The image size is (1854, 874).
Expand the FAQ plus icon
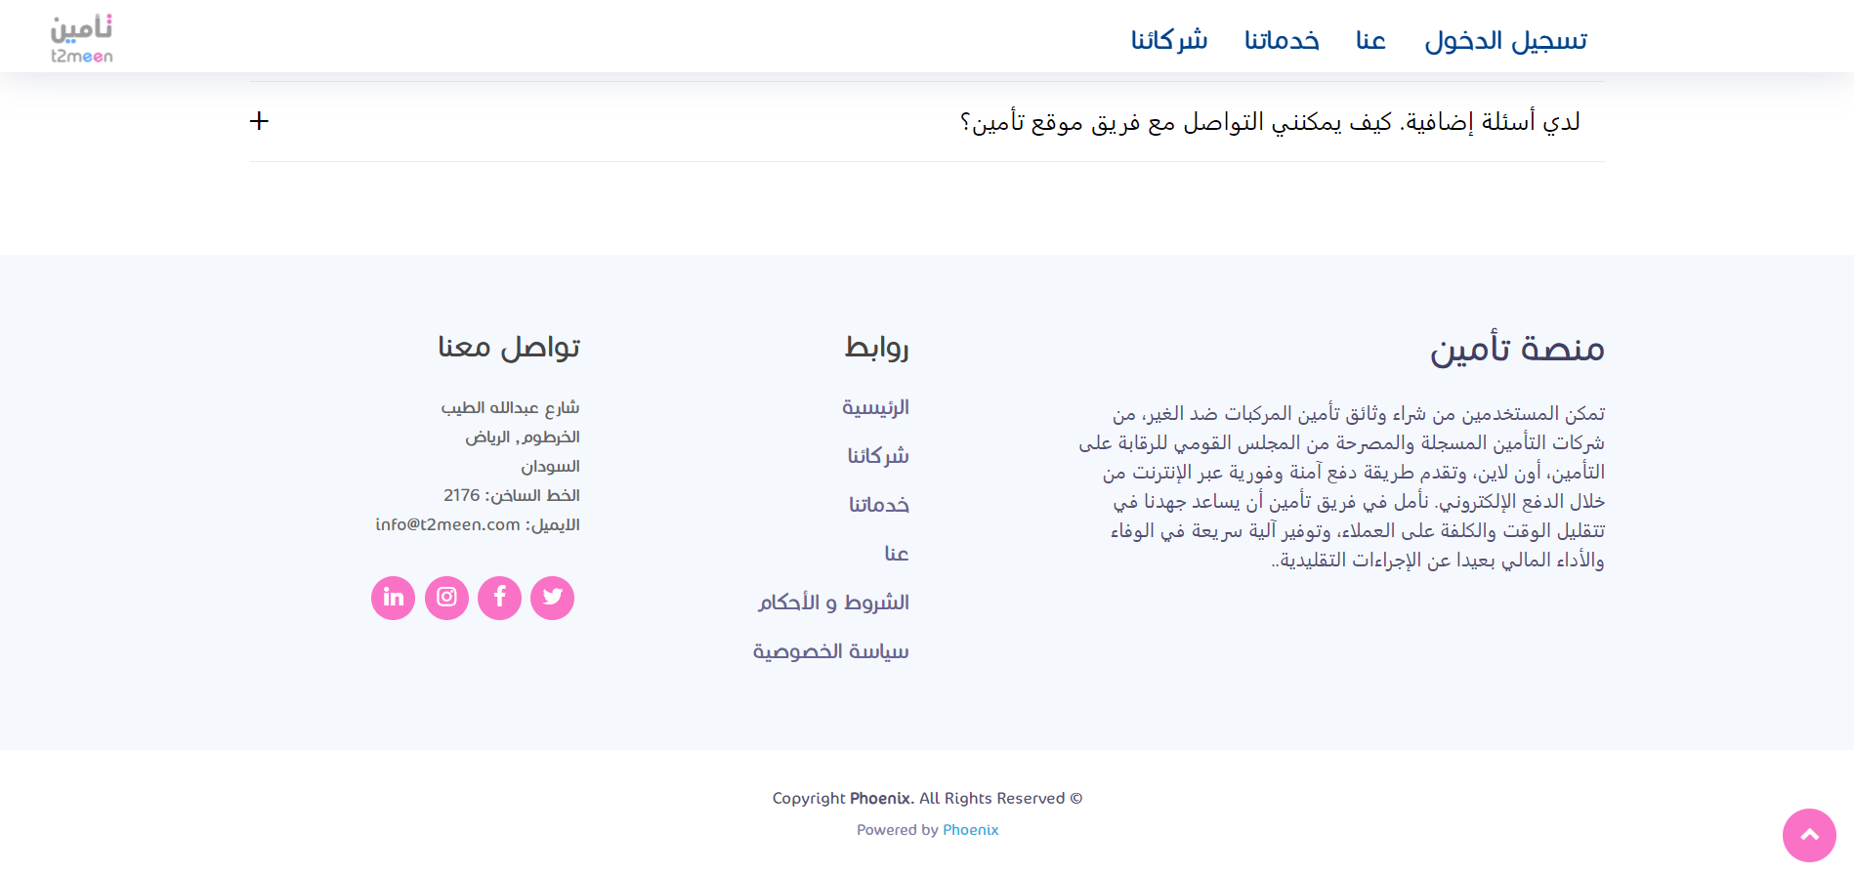click(x=259, y=121)
